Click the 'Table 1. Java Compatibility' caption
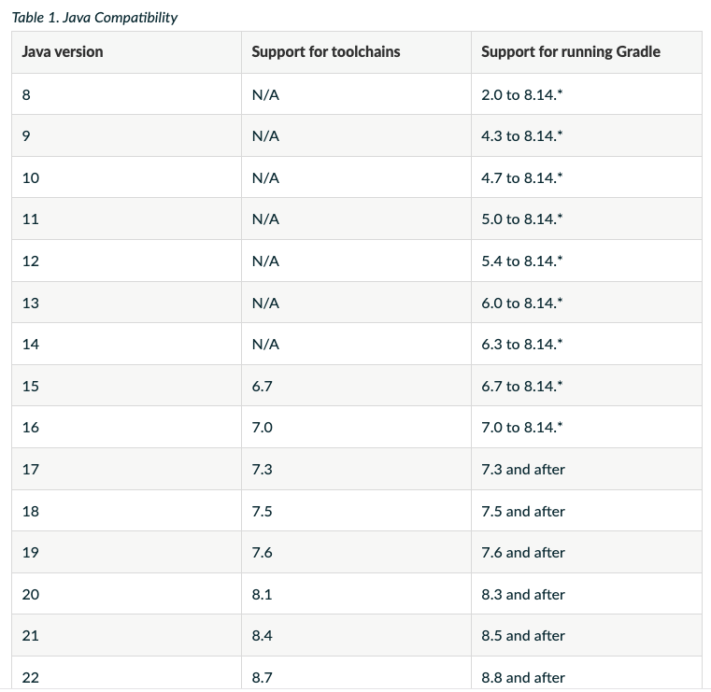 [x=94, y=18]
